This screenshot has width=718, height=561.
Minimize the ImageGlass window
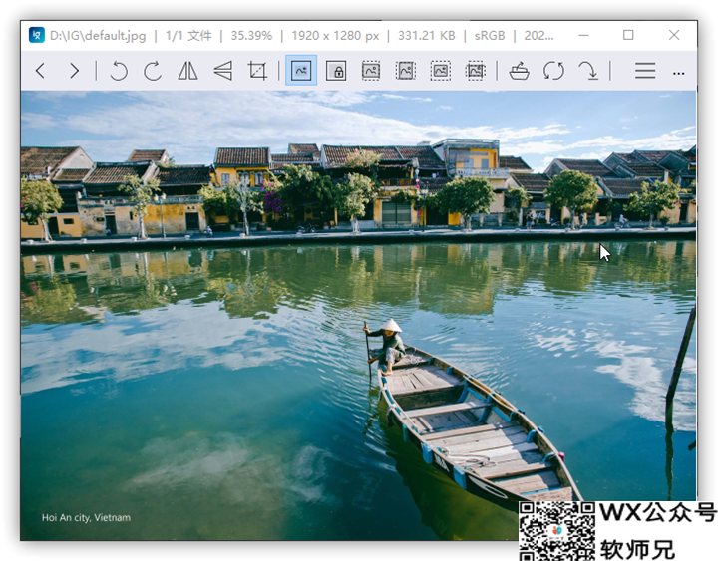(583, 35)
